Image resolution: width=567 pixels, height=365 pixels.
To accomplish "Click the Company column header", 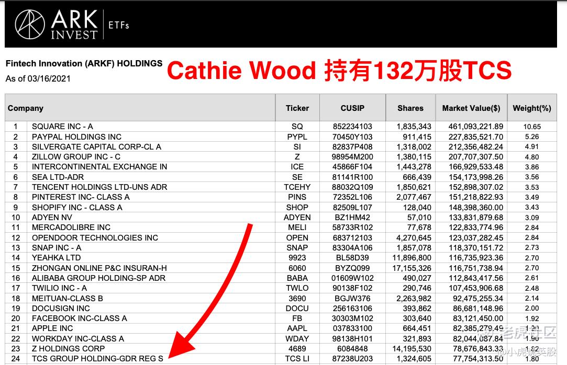I will coord(140,108).
